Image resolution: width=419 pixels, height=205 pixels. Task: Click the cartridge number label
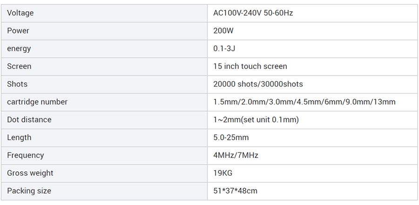(x=37, y=102)
